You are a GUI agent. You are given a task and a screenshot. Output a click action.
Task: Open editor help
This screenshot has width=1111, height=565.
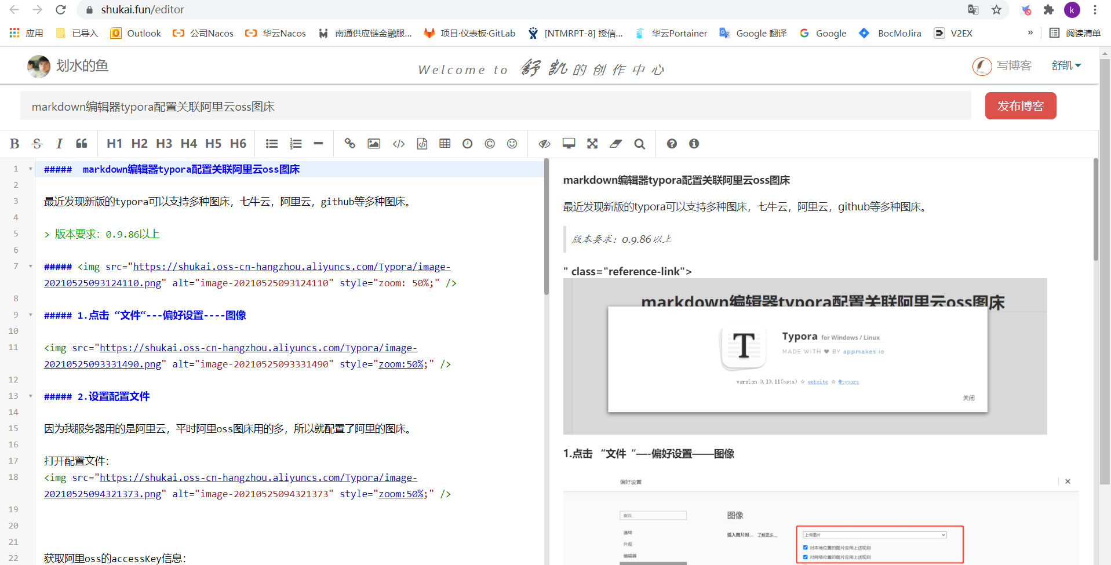point(672,144)
